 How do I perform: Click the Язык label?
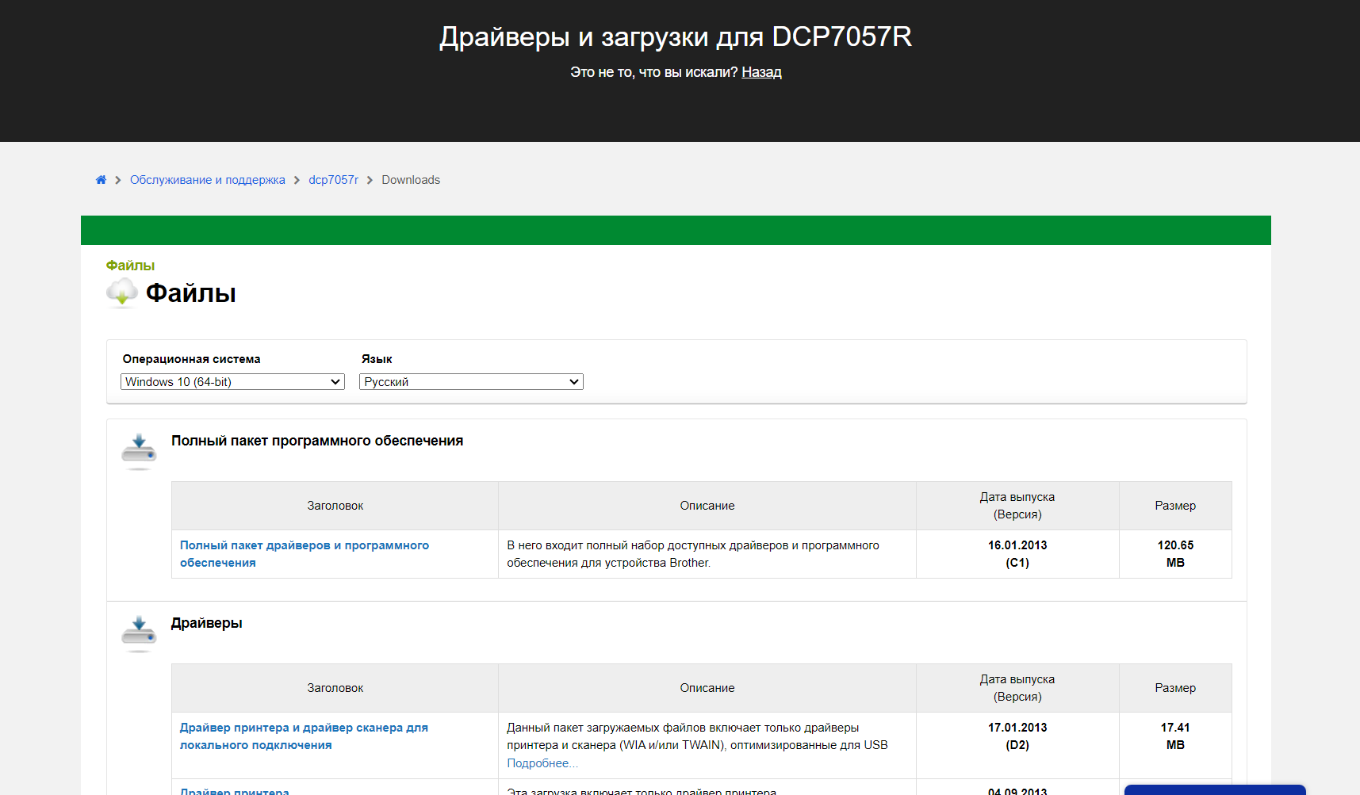[377, 359]
